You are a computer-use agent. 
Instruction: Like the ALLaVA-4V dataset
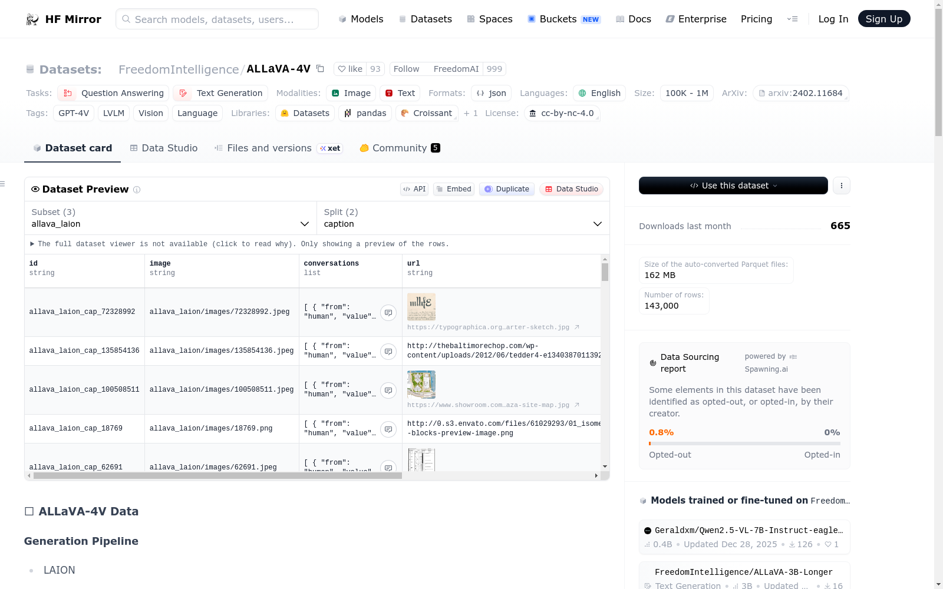[x=349, y=69]
